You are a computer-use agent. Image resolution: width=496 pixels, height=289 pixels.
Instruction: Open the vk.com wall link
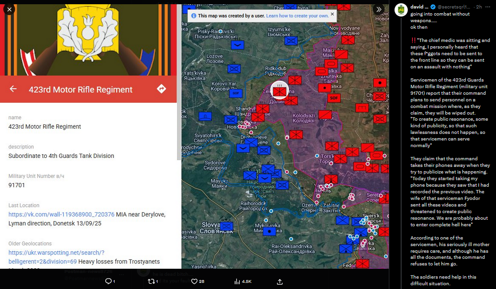(x=61, y=215)
